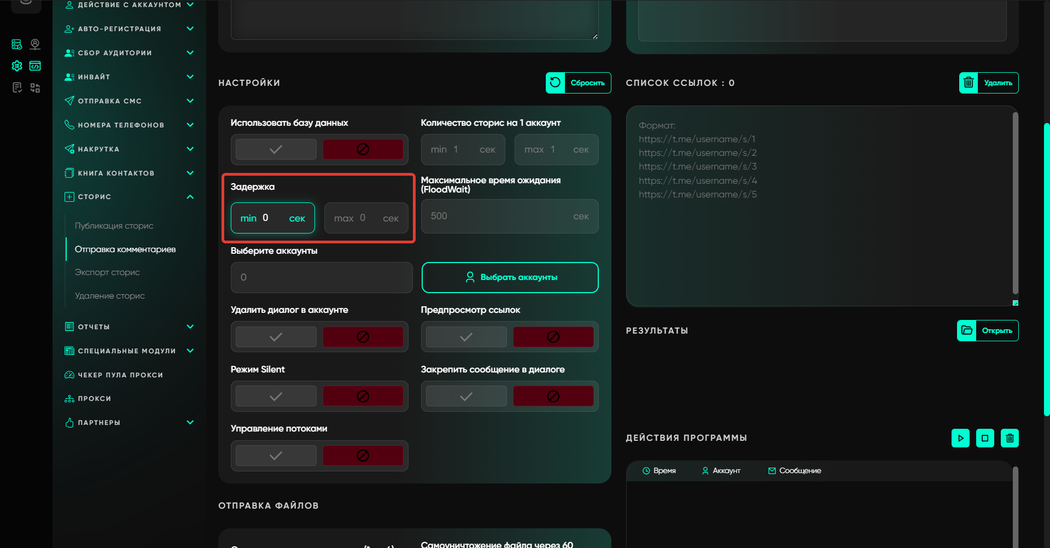
Task: Click the webcam icon in left rail
Action: click(35, 44)
